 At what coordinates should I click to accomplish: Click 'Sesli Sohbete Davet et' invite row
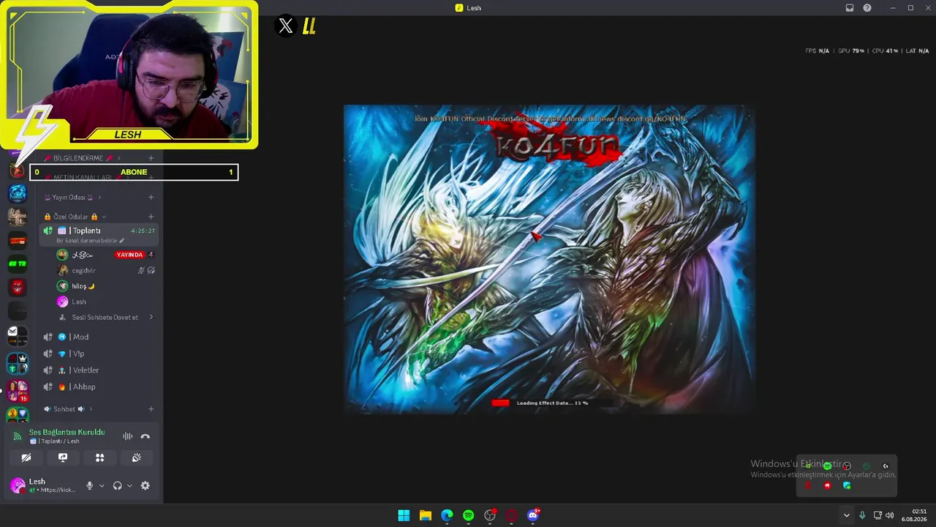[105, 317]
